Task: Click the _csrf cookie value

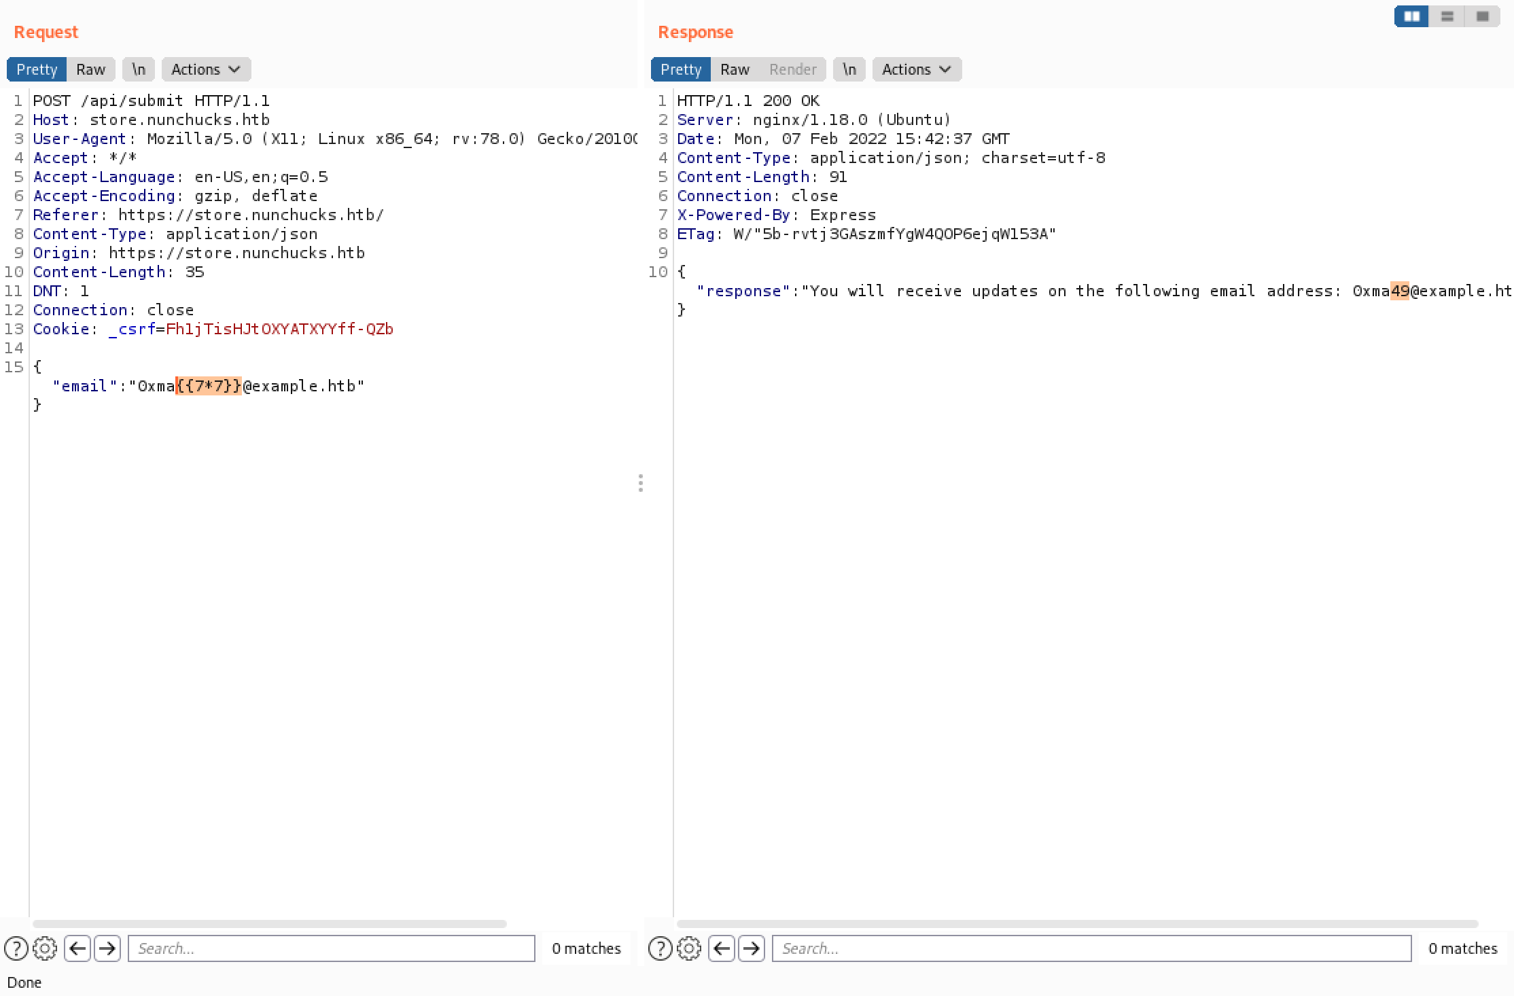Action: click(280, 329)
